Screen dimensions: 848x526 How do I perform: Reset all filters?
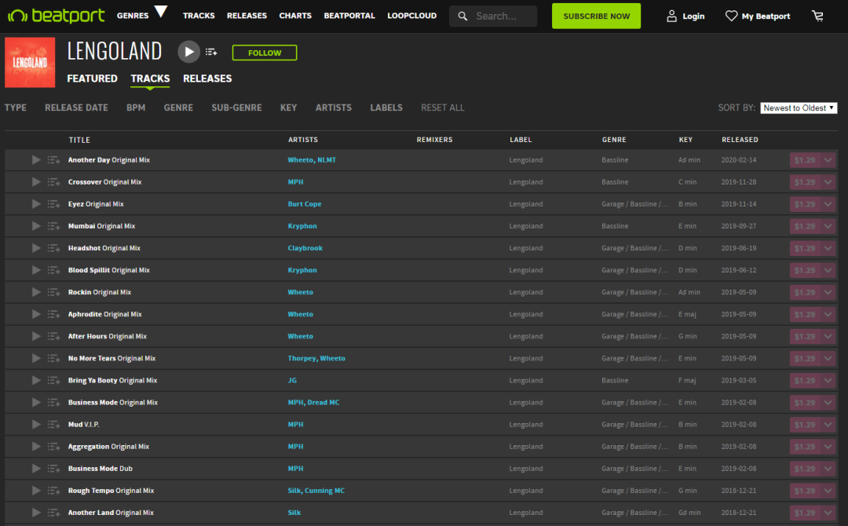(442, 108)
